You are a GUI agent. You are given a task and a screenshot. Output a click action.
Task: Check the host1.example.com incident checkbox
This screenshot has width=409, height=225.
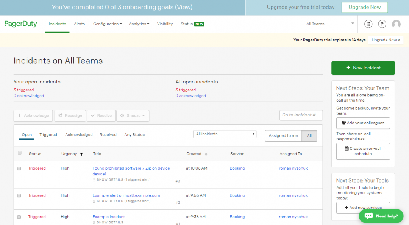tap(19, 195)
